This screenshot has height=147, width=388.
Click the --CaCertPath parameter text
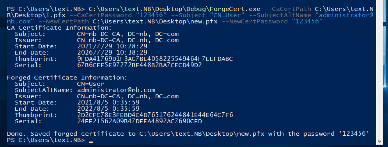287,9
